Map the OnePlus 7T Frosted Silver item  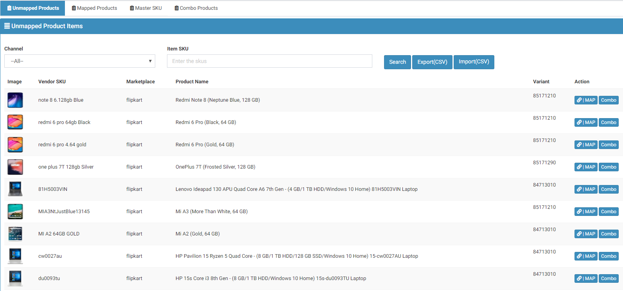pos(585,167)
